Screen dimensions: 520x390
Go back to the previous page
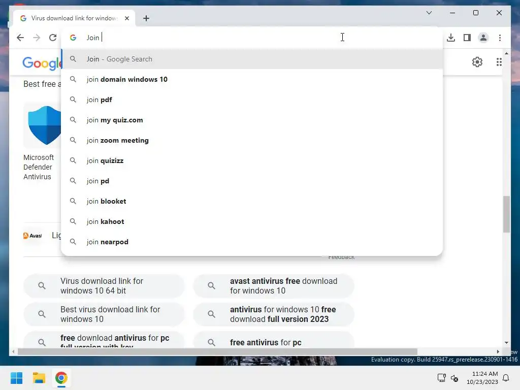(x=20, y=38)
